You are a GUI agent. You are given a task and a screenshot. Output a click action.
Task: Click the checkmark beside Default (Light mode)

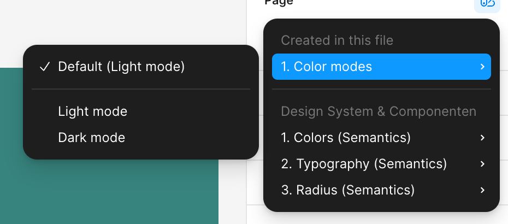45,67
